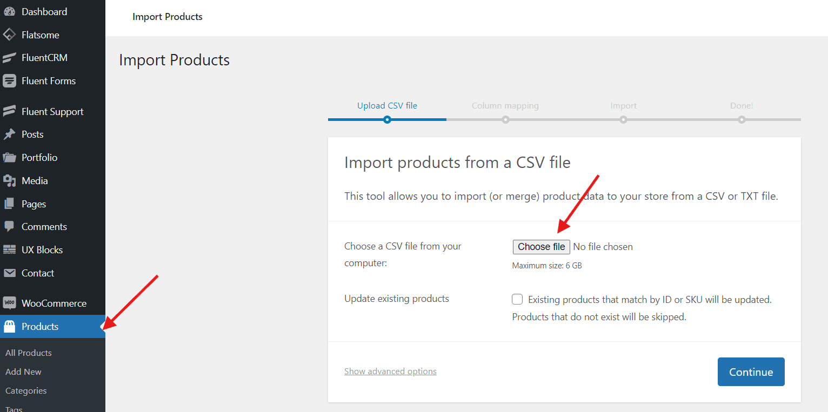The height and width of the screenshot is (412, 828).
Task: Click the Column mapping step marker
Action: tap(505, 119)
